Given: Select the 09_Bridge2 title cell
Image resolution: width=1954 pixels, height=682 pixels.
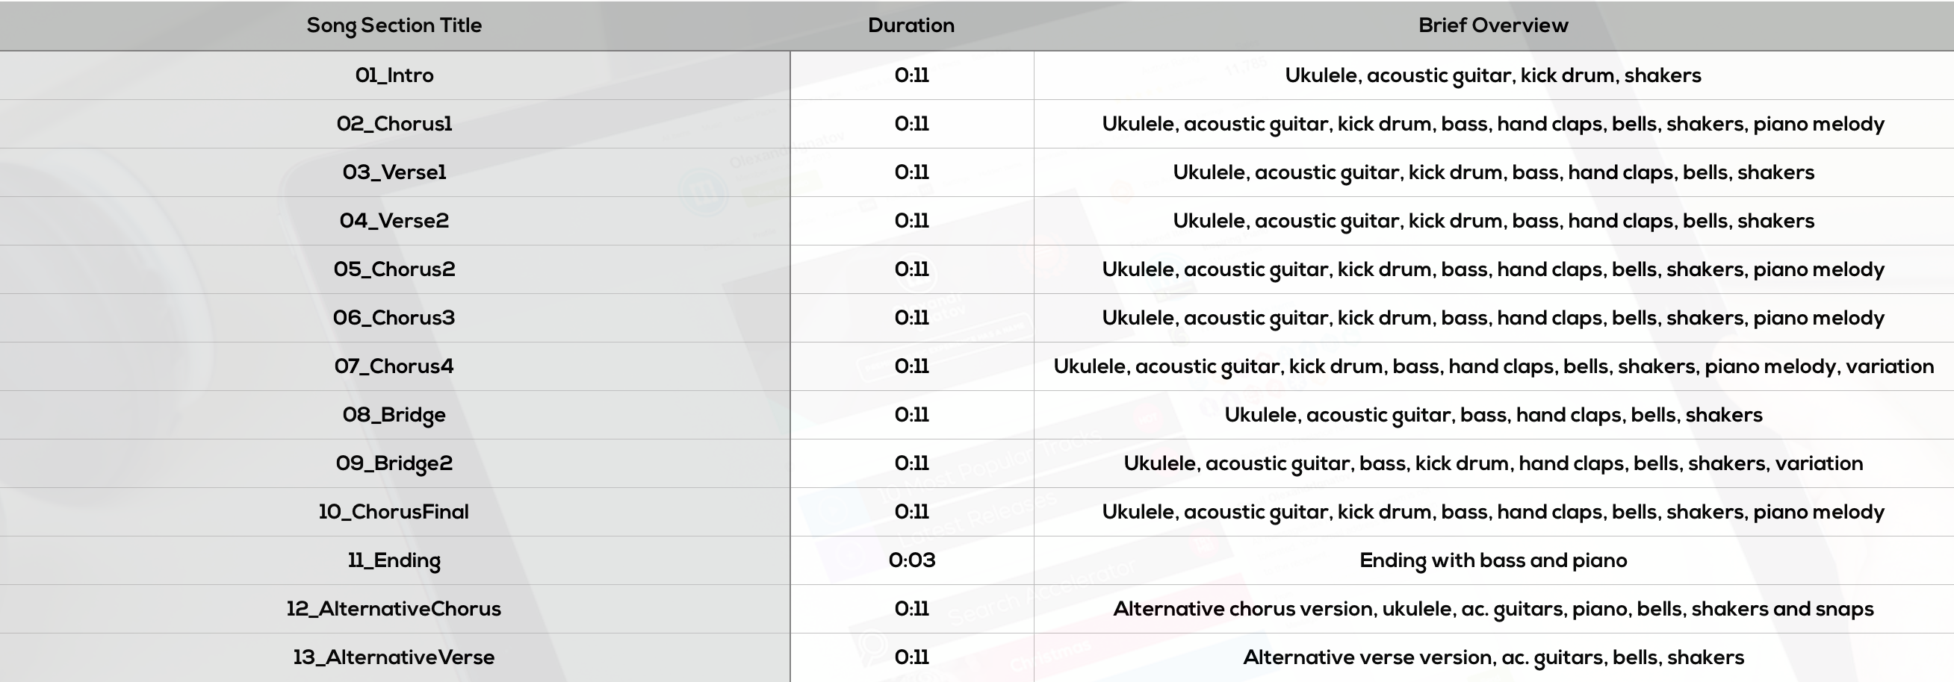Looking at the screenshot, I should click(394, 464).
